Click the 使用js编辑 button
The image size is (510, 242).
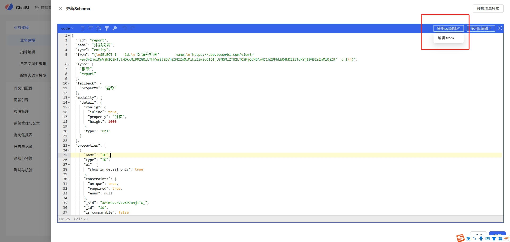pyautogui.click(x=481, y=28)
